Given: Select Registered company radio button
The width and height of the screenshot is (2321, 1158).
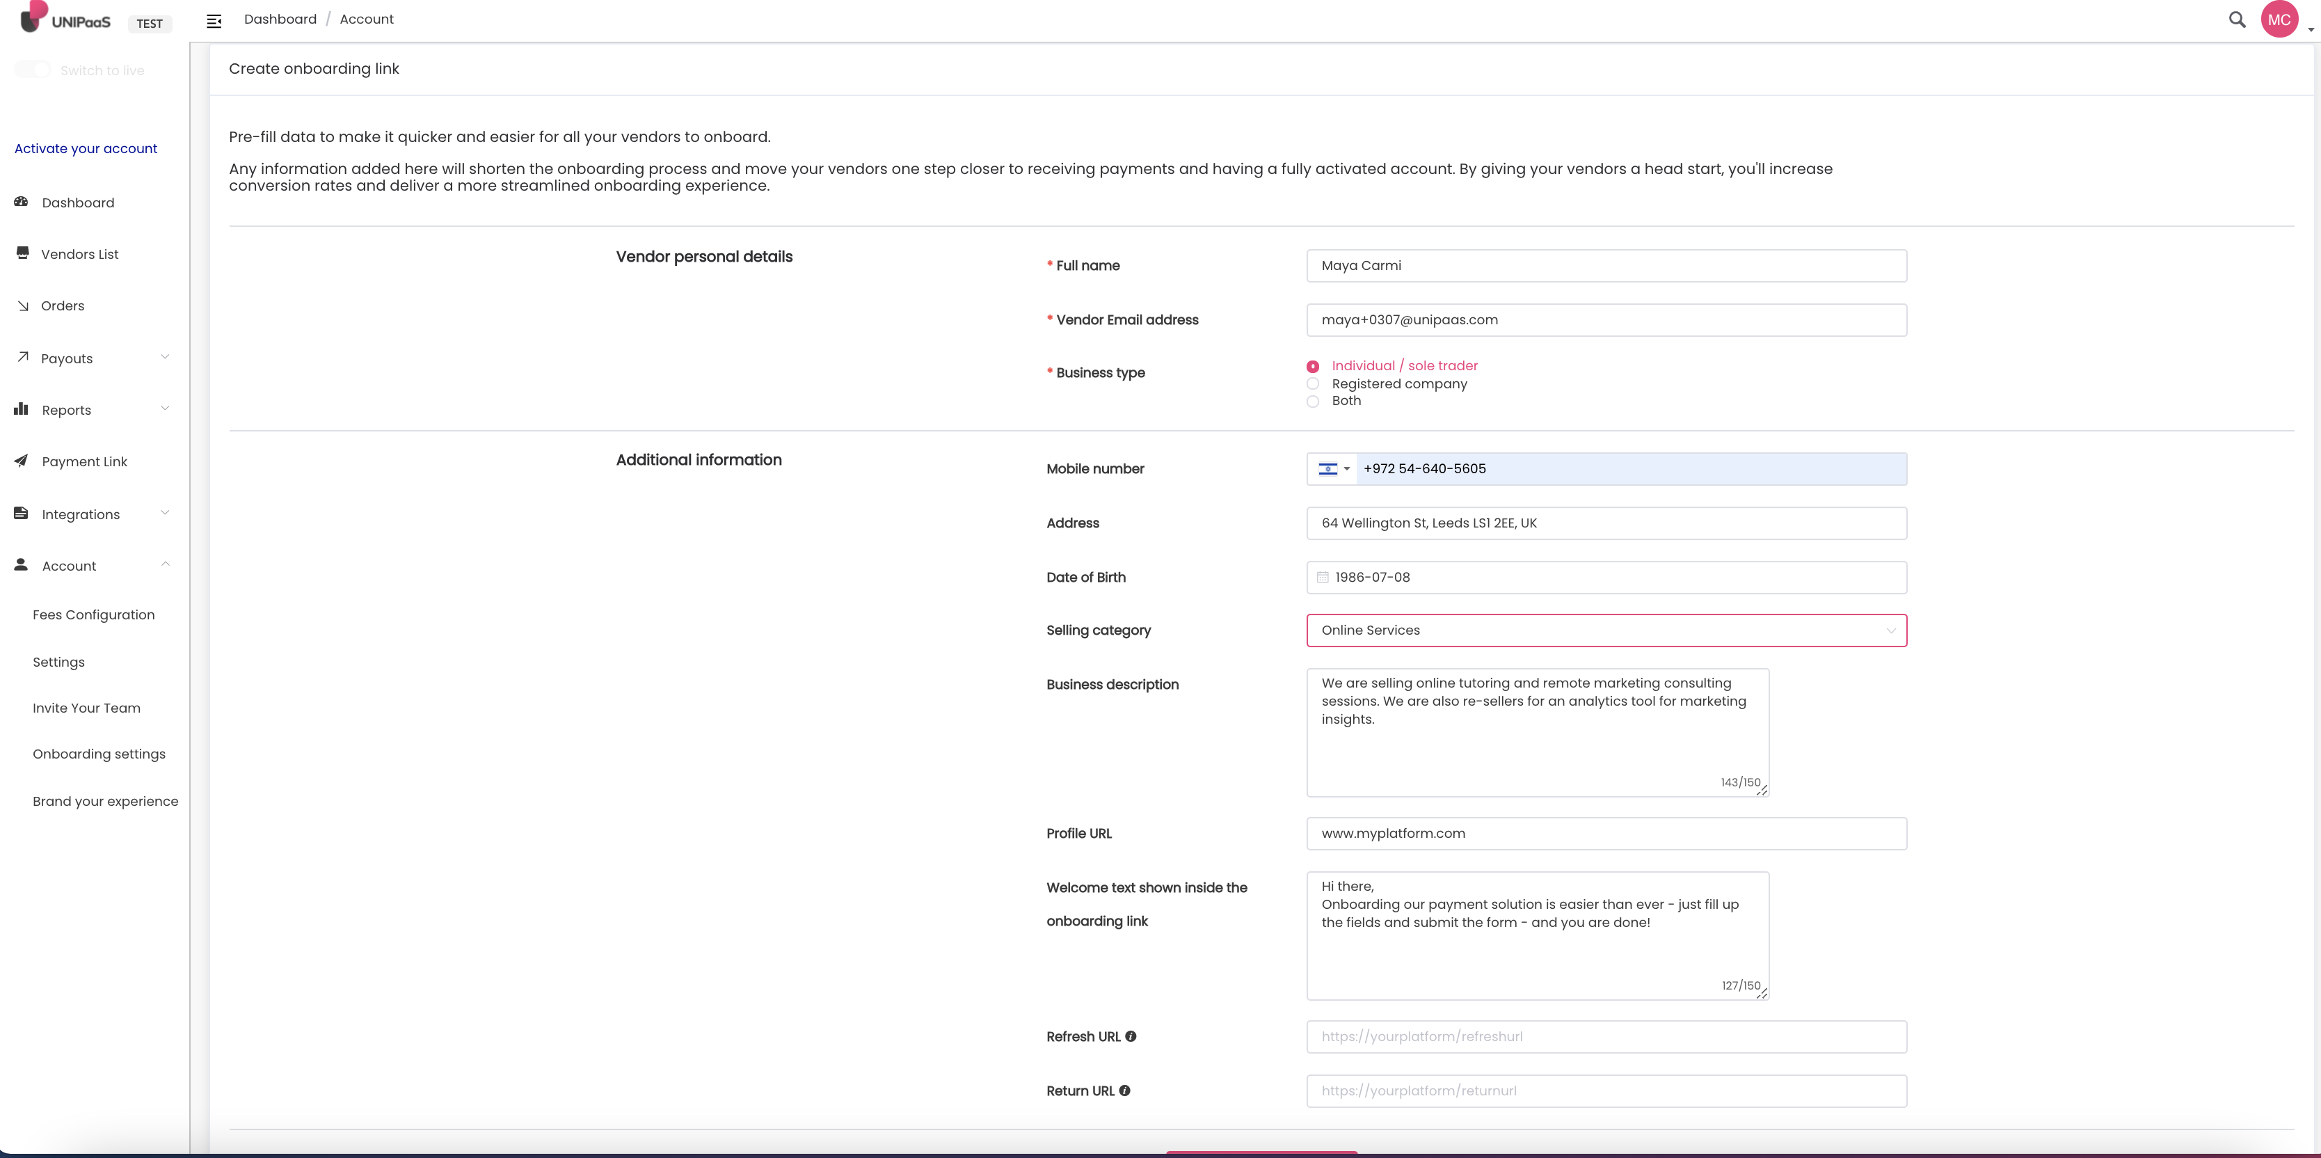Looking at the screenshot, I should tap(1313, 384).
